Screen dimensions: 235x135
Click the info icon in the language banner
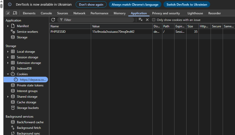(x=10, y=5)
